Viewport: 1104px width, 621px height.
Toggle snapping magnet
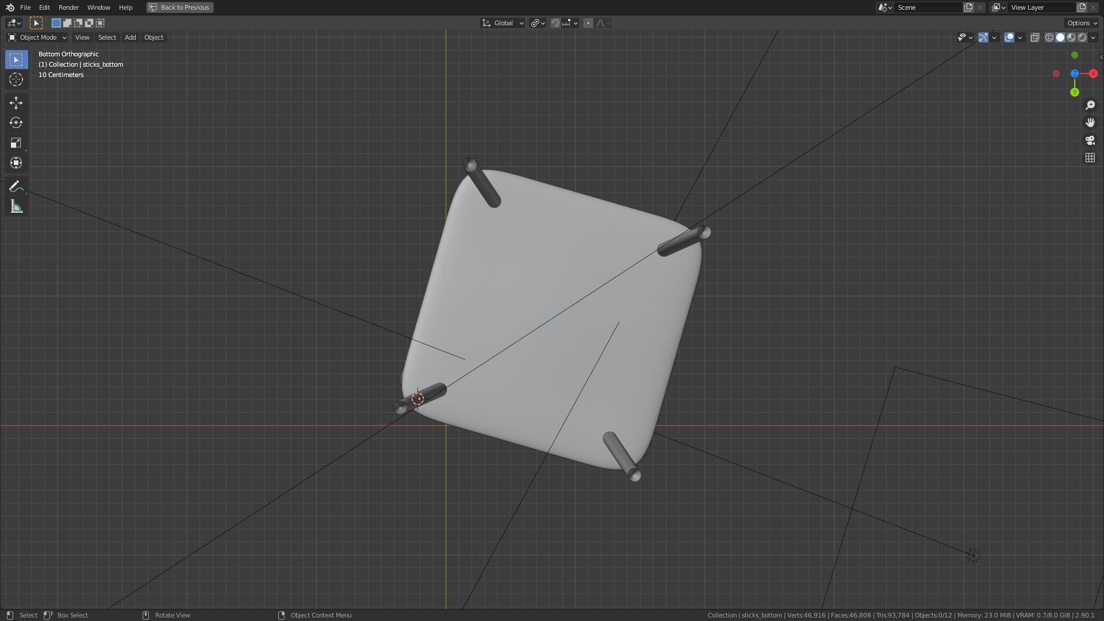click(555, 23)
